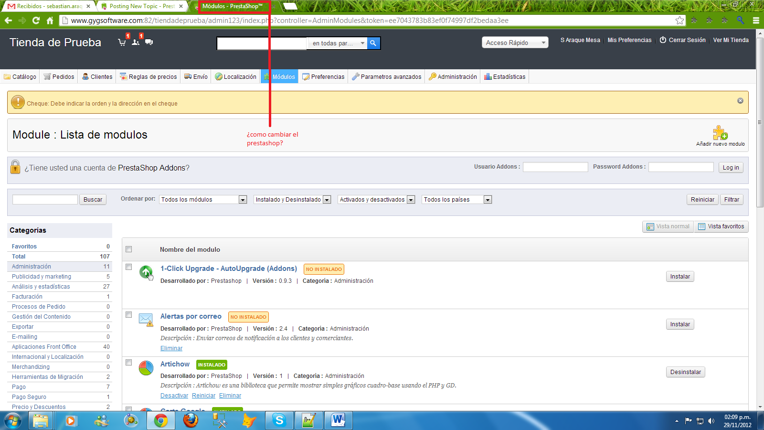Click the Filtrar button
The height and width of the screenshot is (430, 764).
point(732,200)
